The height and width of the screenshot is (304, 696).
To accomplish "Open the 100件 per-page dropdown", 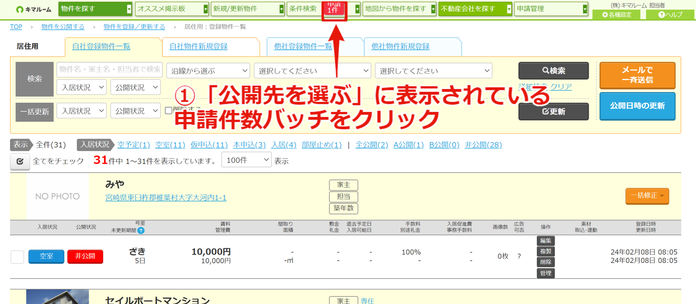I will (x=247, y=159).
